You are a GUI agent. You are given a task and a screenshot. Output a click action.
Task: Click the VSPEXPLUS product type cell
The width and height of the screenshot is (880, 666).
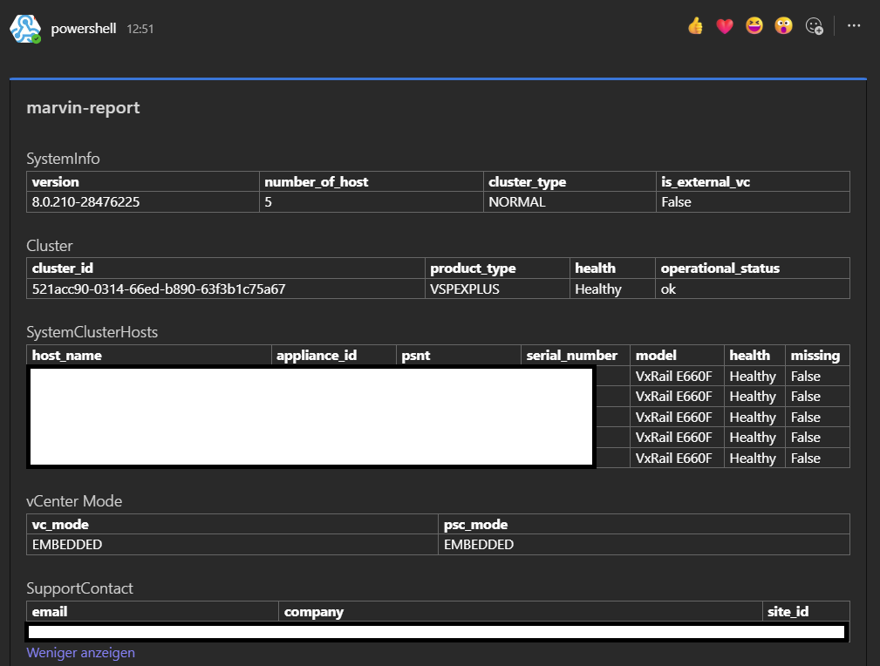(x=497, y=289)
